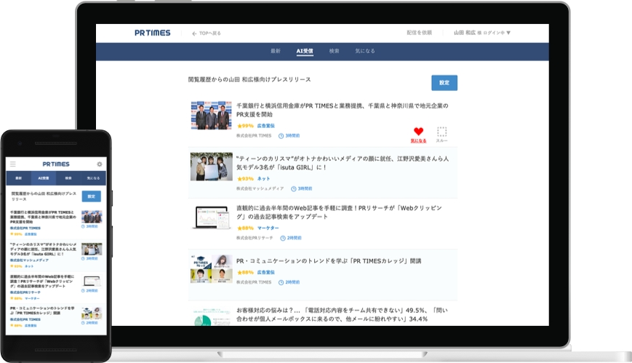This screenshot has height=363, width=632.
Task: Click the ネット tag on the phone
Action: 29,266
